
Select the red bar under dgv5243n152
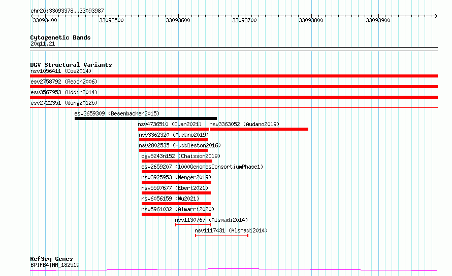pos(177,161)
